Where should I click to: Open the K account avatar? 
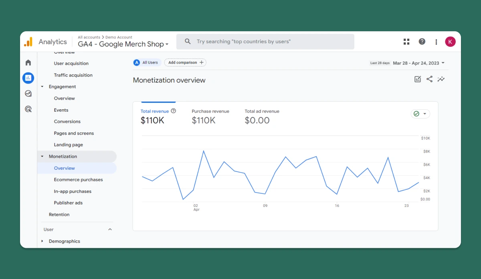coord(451,42)
